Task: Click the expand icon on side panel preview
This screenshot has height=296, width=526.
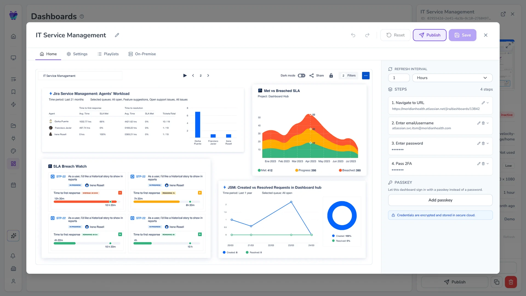Action: (508, 46)
